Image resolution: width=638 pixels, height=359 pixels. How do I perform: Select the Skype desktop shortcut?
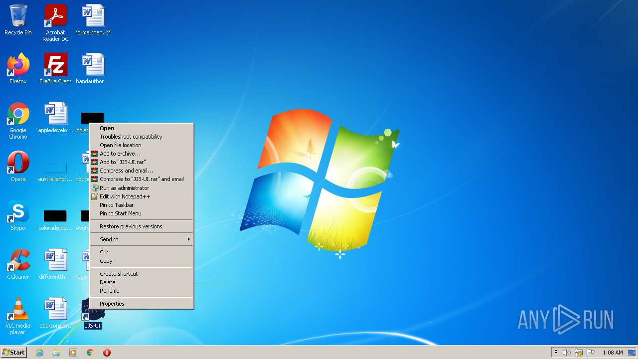(18, 215)
